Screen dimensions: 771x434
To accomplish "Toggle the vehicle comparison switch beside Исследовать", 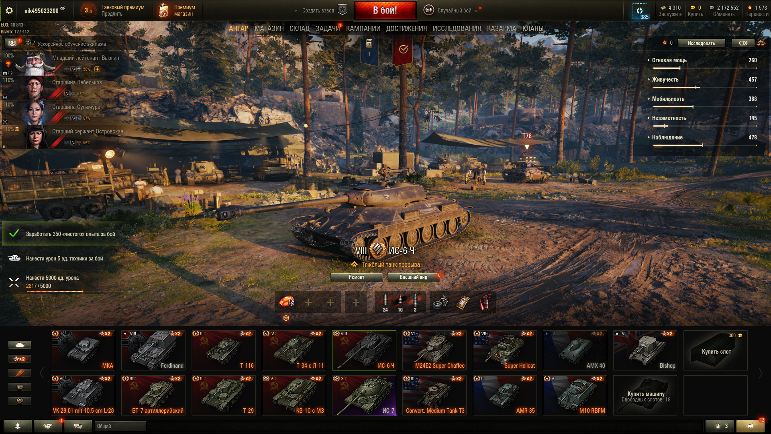I will coord(743,43).
